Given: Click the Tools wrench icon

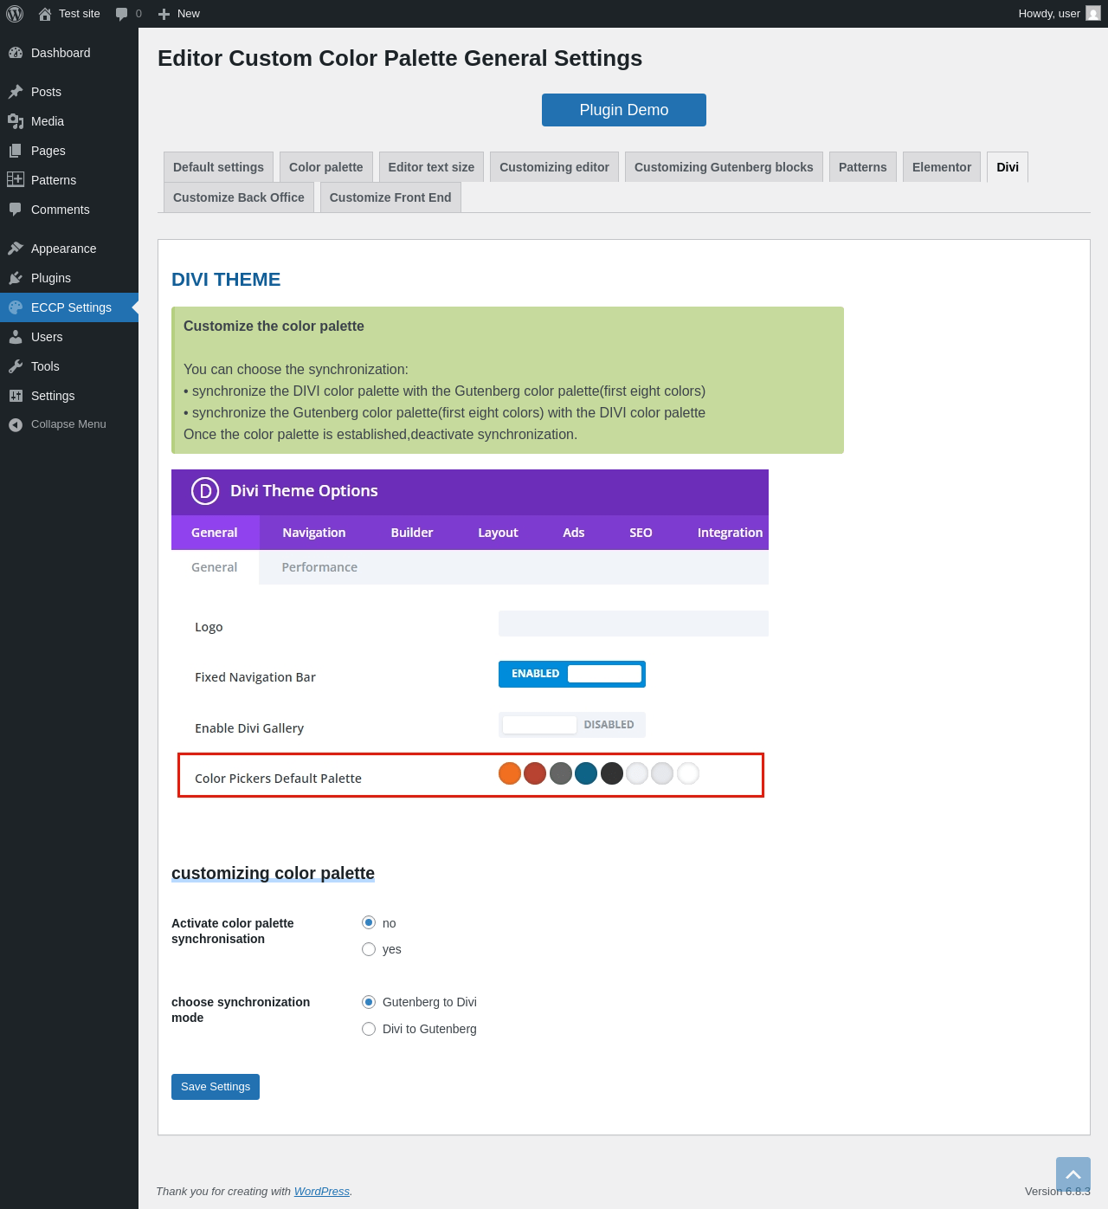Looking at the screenshot, I should coord(16,366).
